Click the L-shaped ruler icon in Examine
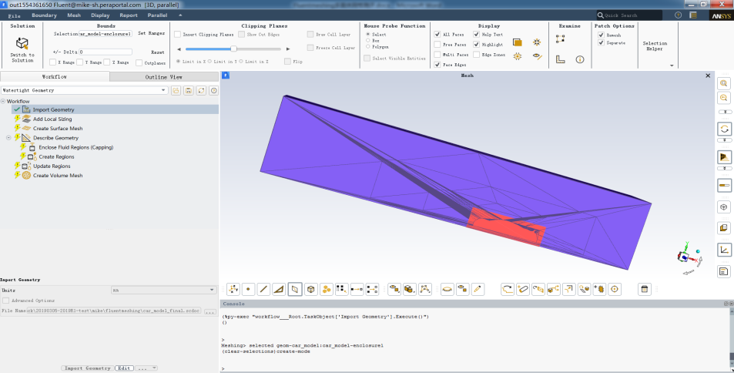734x373 pixels. [x=561, y=59]
